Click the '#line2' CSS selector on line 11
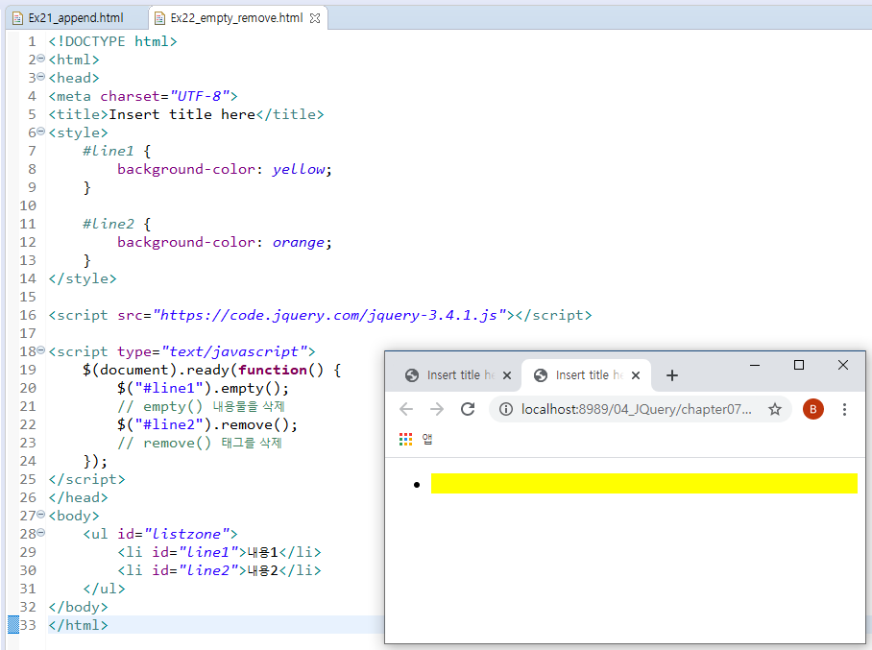 (108, 224)
